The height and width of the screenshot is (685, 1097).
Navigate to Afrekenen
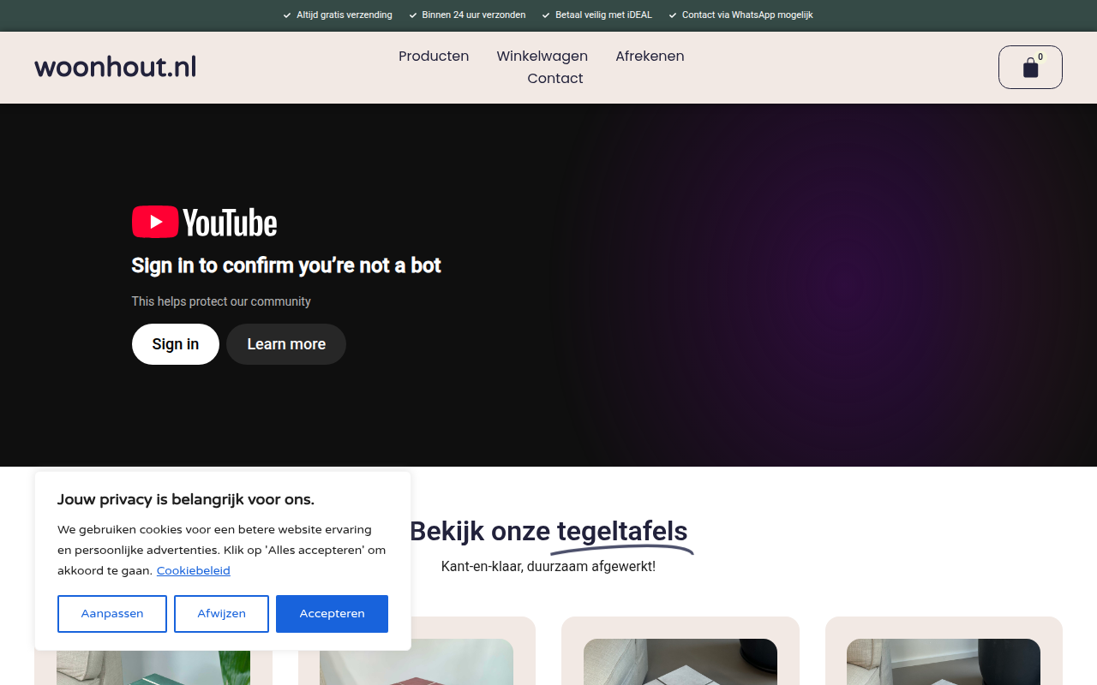click(650, 57)
